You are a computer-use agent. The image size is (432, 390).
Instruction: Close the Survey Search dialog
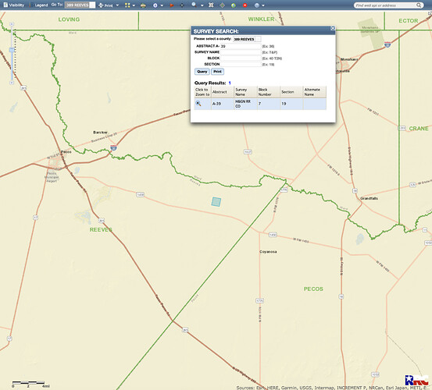[x=333, y=28]
